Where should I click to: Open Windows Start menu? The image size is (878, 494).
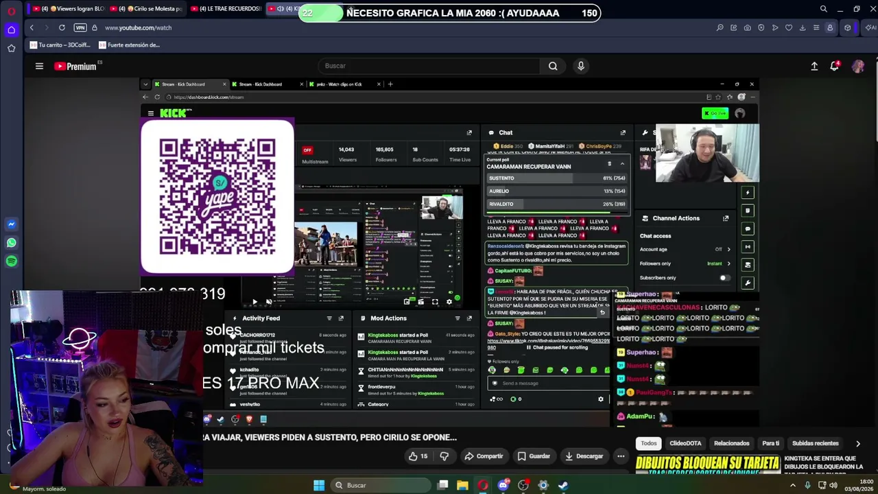click(319, 485)
